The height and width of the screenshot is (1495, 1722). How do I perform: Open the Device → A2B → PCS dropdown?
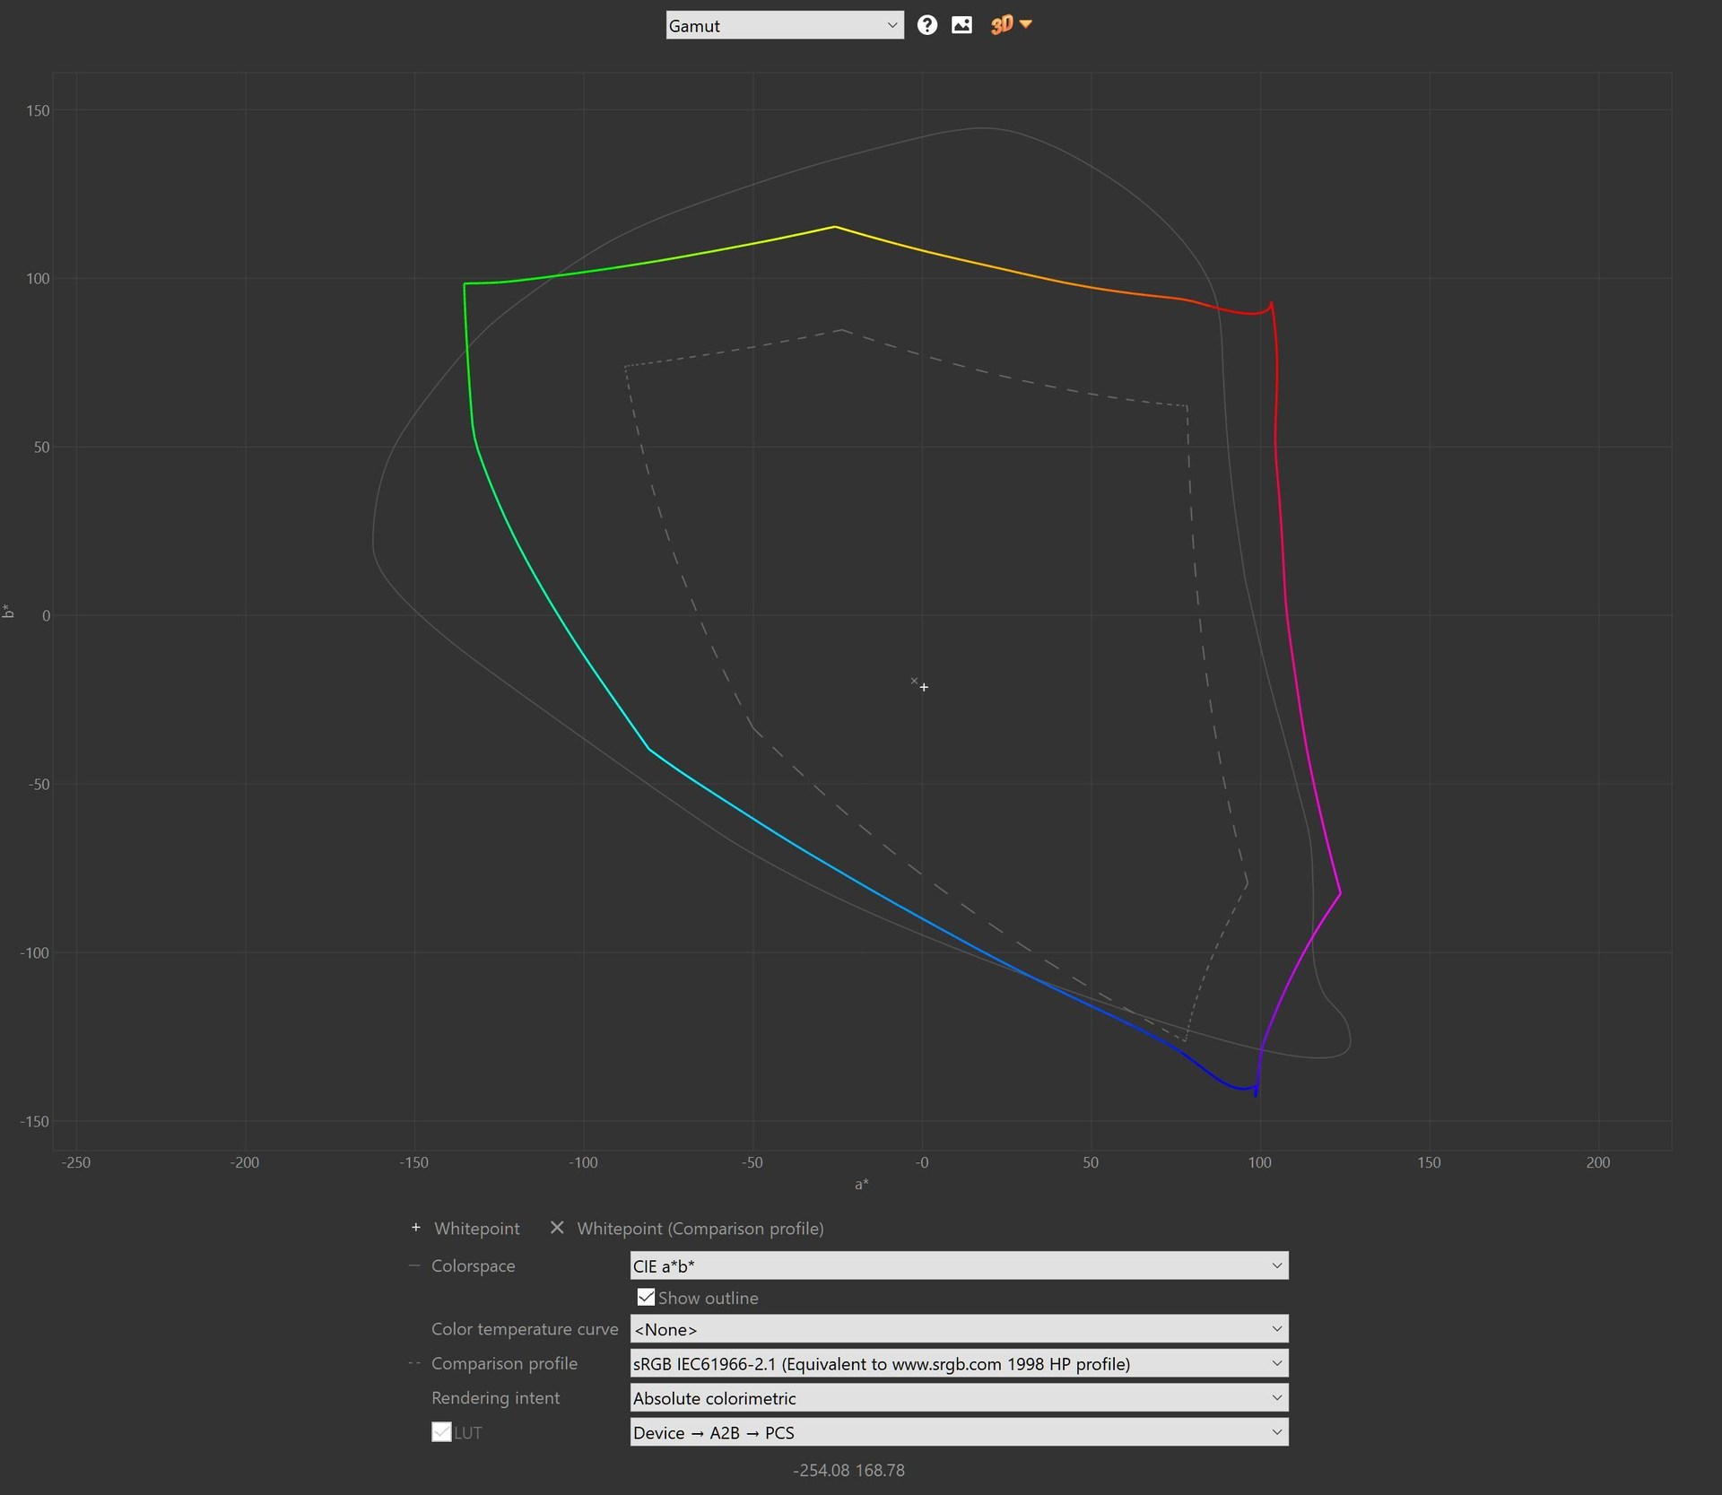click(x=958, y=1432)
